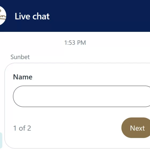This screenshot has height=150, width=150.
Task: Click the light blue element at left edge
Action: coord(1,140)
